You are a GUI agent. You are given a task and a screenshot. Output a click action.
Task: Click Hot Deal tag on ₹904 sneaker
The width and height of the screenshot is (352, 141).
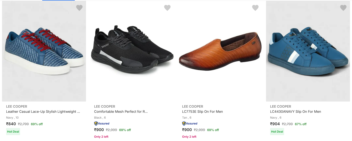[277, 132]
